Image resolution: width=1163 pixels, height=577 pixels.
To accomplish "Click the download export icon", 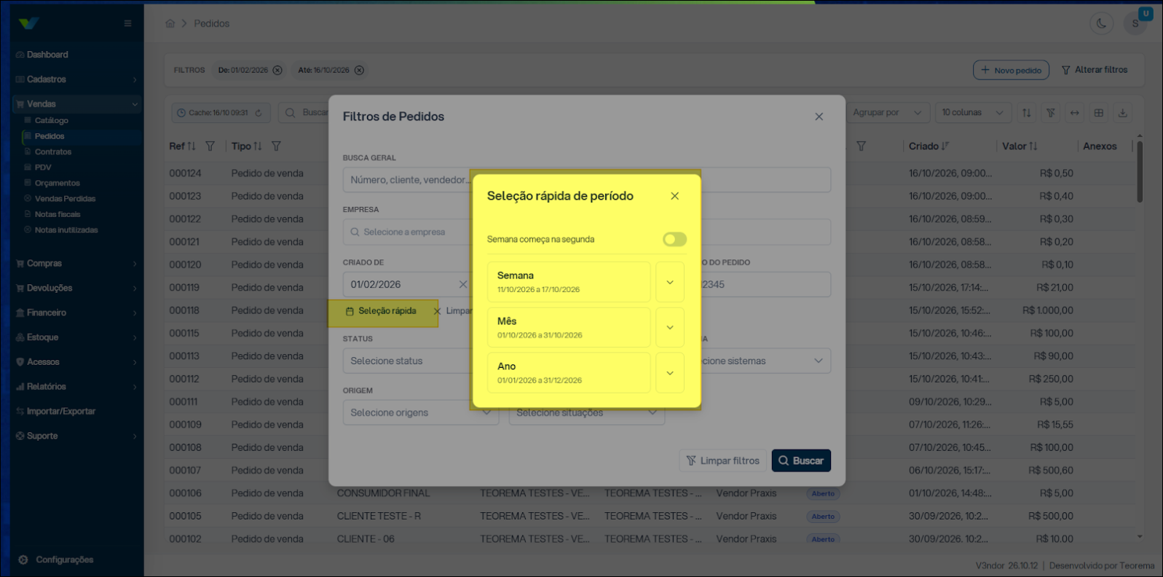I will (x=1122, y=113).
